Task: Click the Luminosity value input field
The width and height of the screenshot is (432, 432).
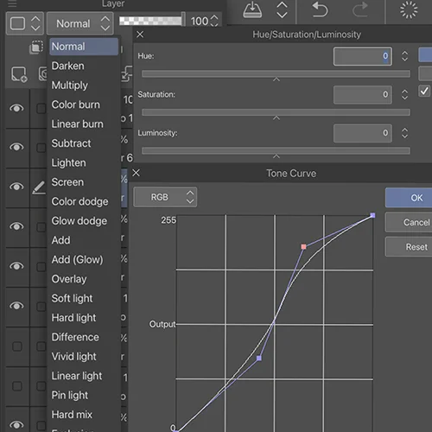Action: 363,133
